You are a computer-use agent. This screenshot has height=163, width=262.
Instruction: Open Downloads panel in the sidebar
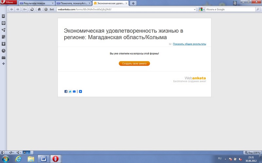[x=4, y=44]
